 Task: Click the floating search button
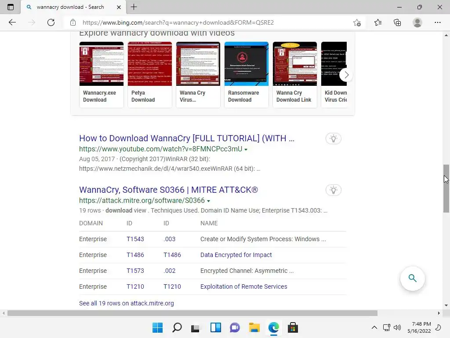(x=412, y=278)
